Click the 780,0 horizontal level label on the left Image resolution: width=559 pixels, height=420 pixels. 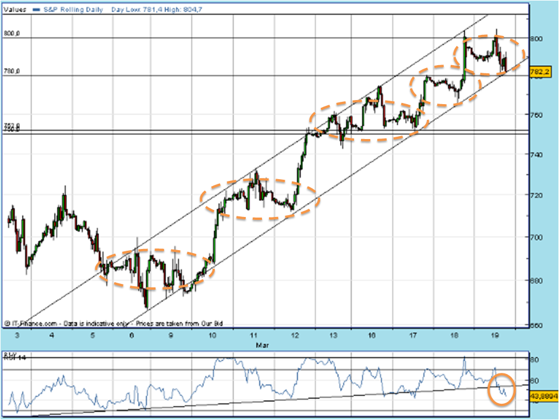click(x=12, y=71)
